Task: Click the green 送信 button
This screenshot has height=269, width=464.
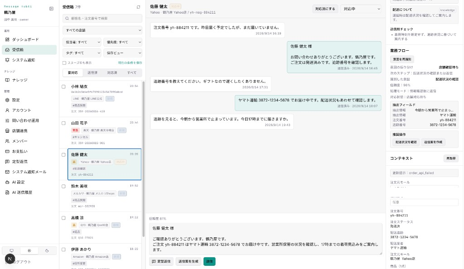Action: pos(209,261)
